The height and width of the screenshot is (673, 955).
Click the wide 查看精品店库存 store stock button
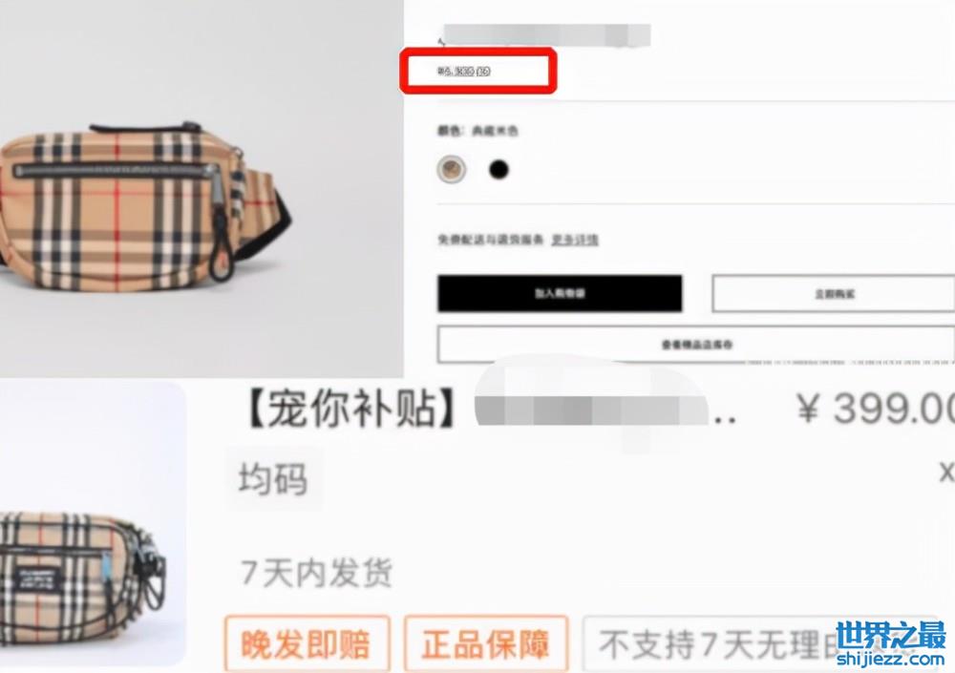coord(696,345)
